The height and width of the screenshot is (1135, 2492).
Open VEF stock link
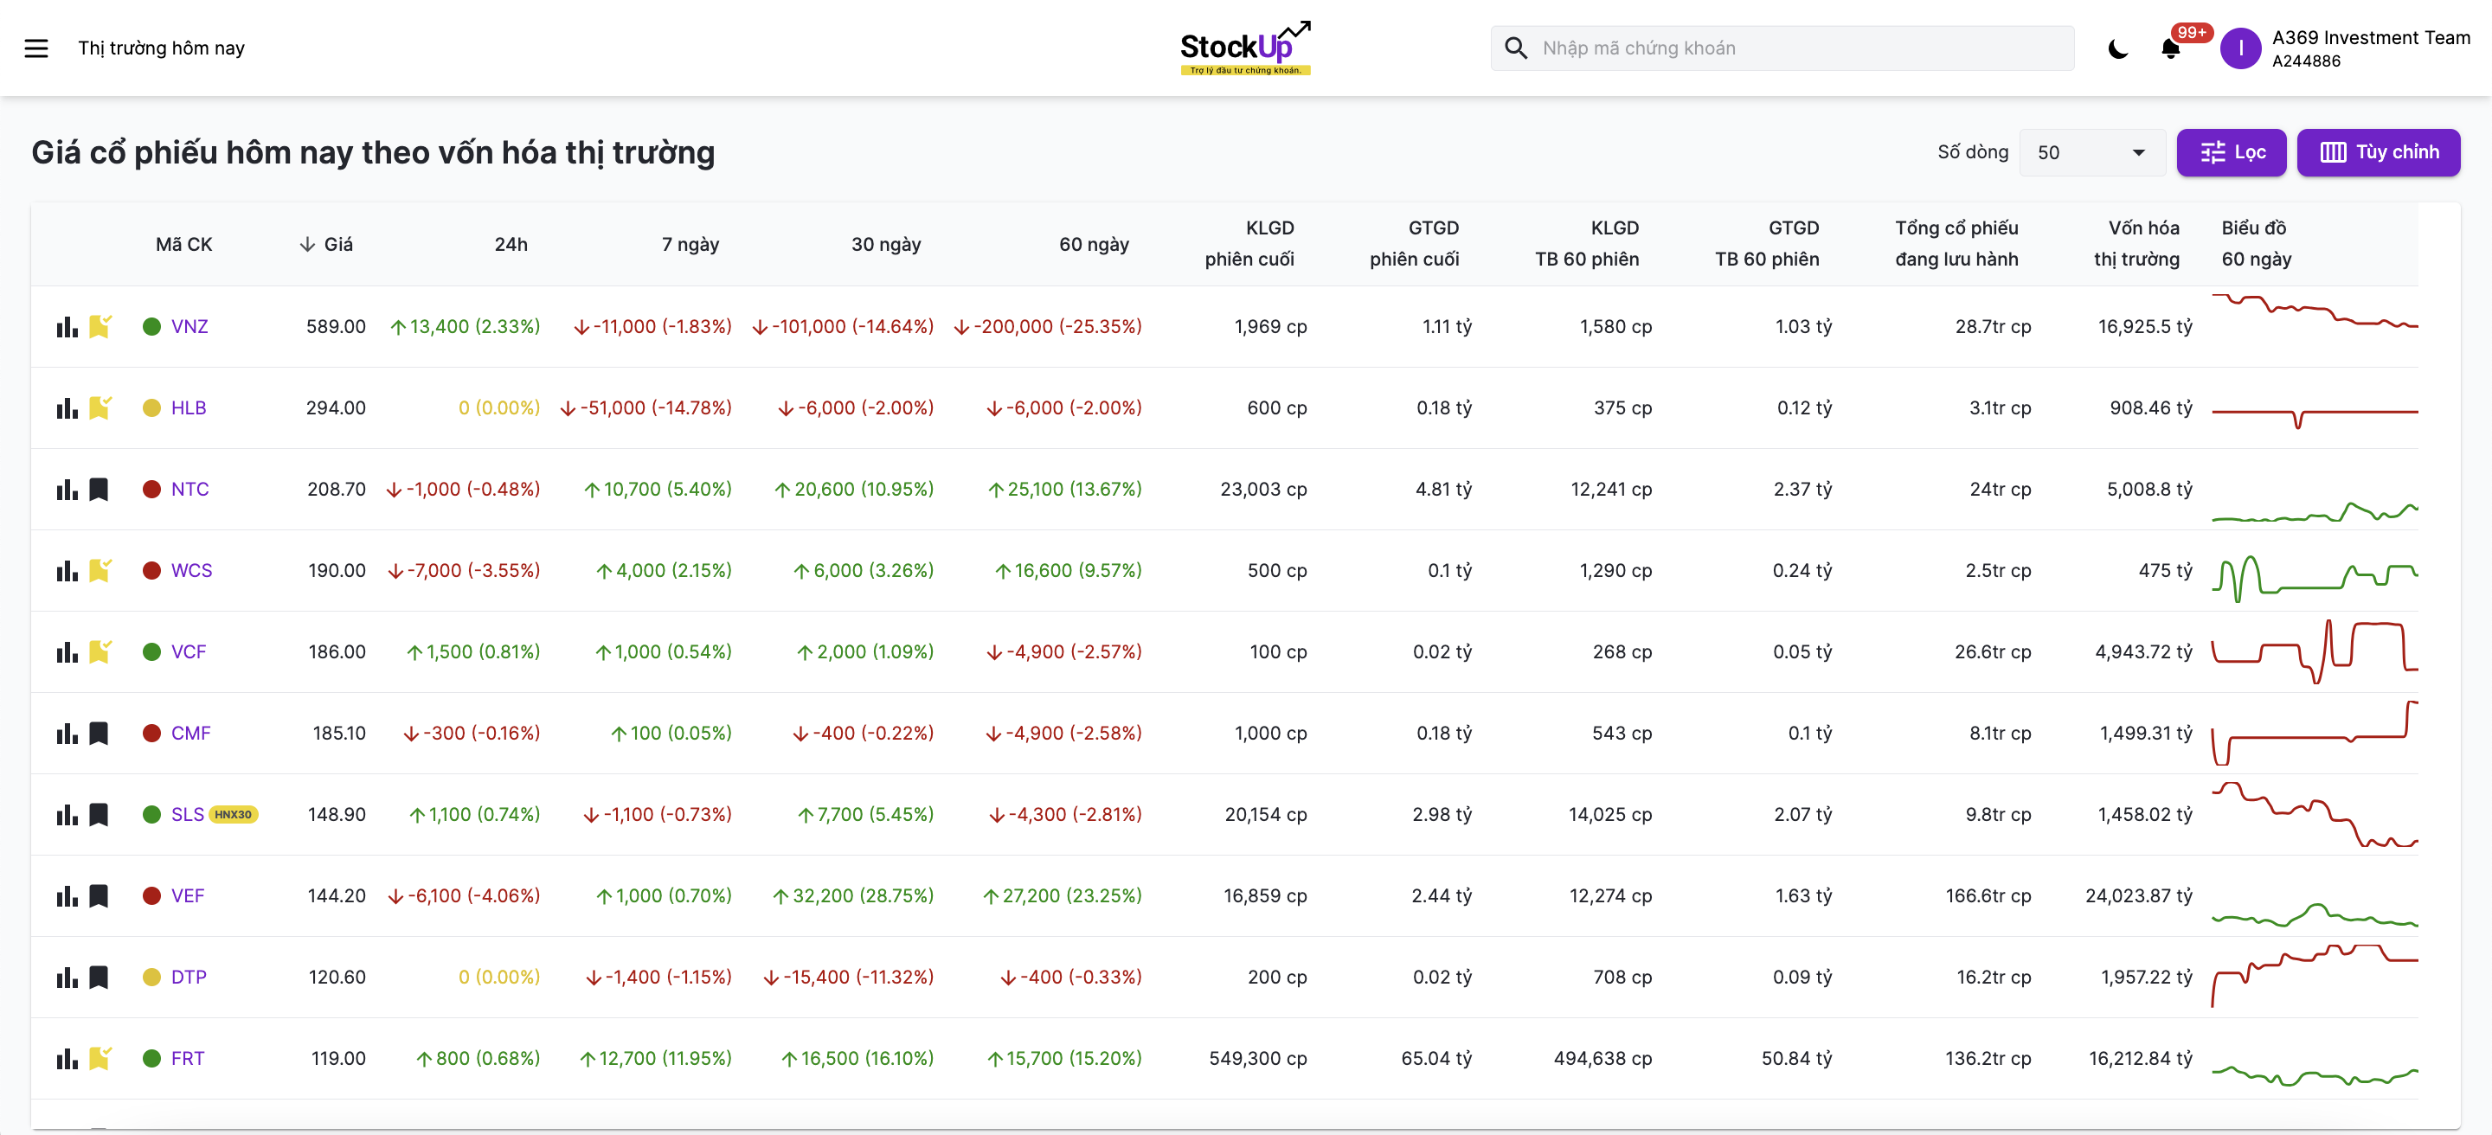[188, 895]
